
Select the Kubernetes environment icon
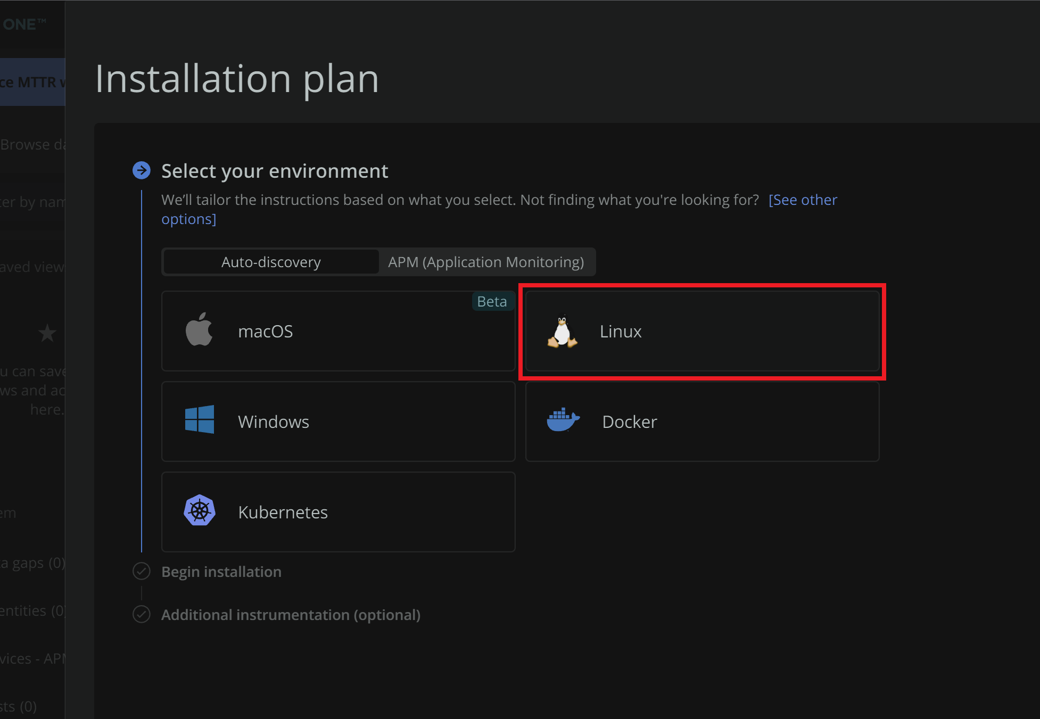pos(199,512)
